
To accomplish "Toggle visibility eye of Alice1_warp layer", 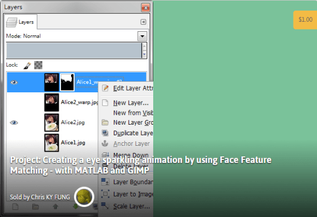I will click(x=14, y=82).
